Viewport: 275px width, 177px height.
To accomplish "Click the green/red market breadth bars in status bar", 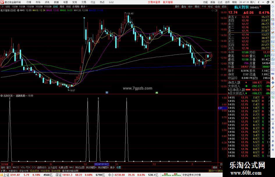I will [171, 175].
